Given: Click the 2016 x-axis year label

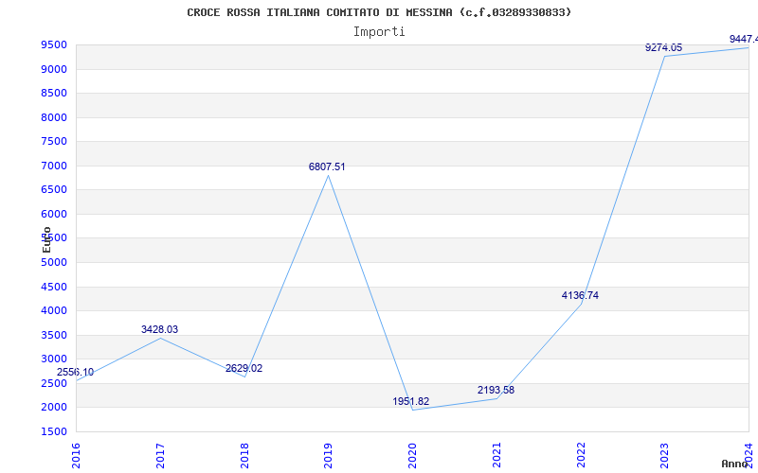Looking at the screenshot, I should click(x=76, y=456).
